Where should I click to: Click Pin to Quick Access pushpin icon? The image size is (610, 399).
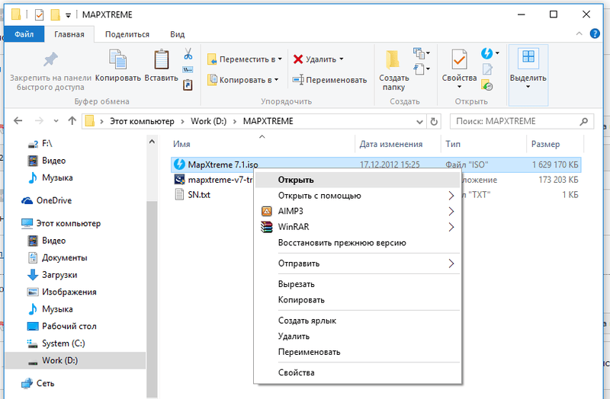click(50, 61)
